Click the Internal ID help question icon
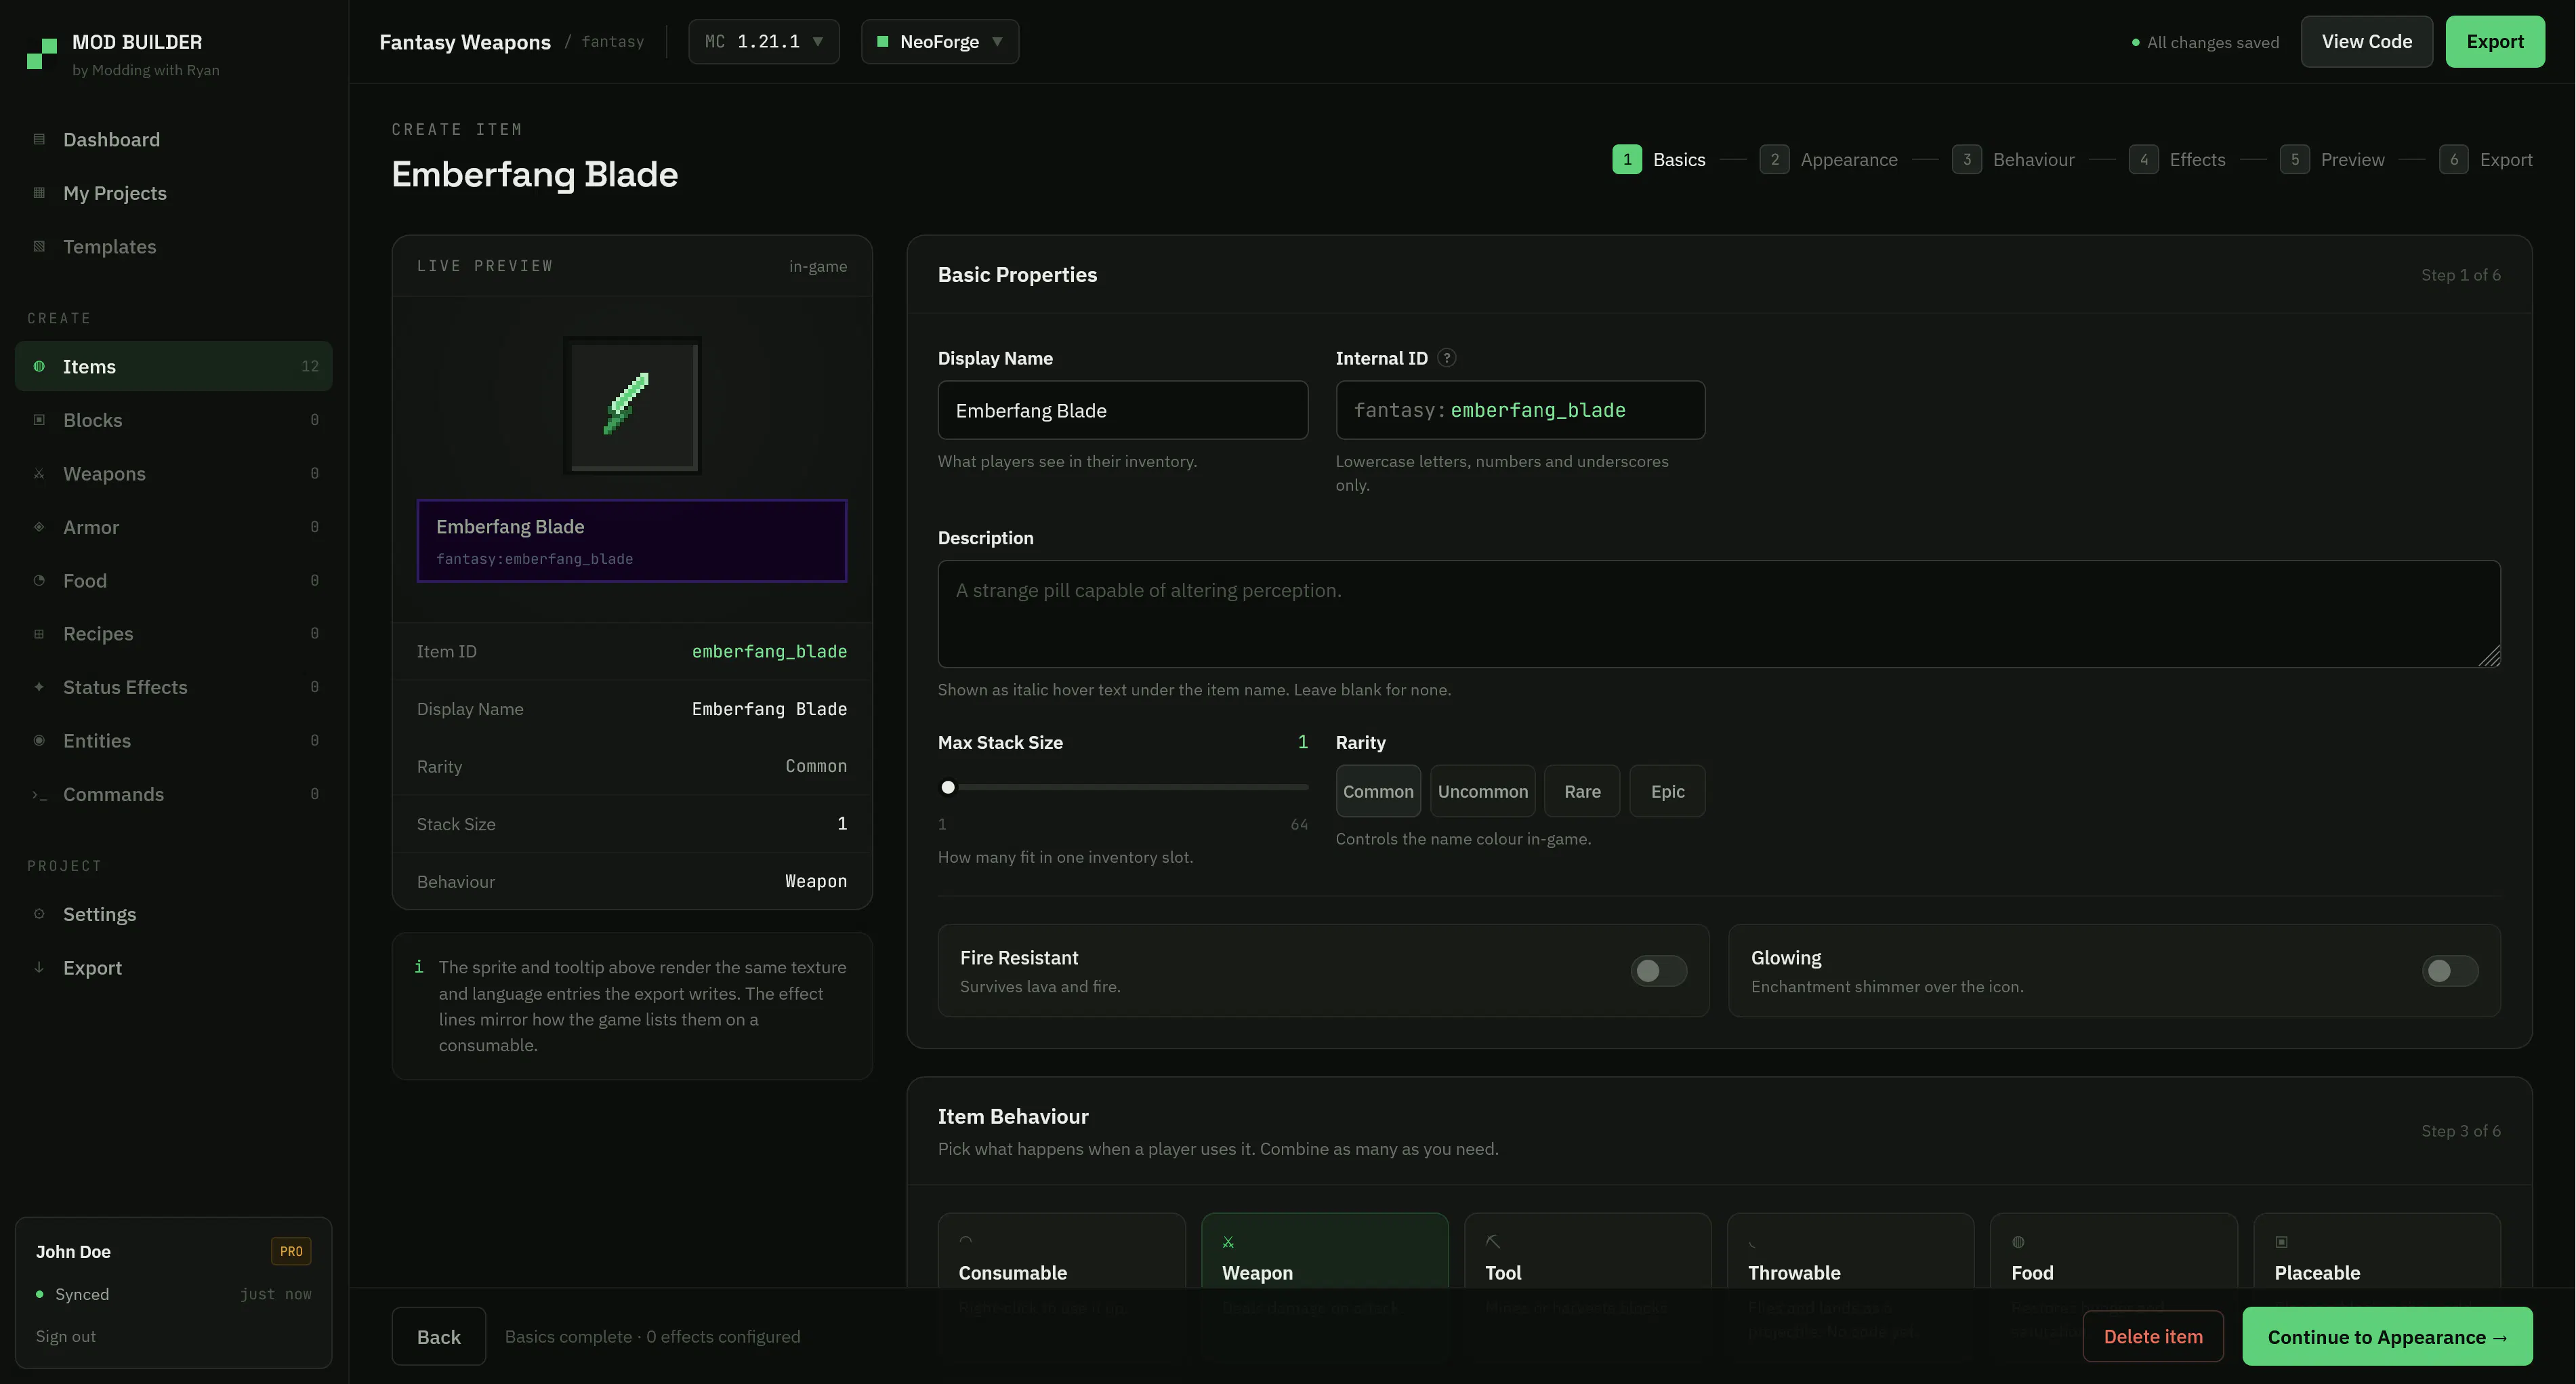Screen dimensions: 2576x1384 tap(1446, 358)
